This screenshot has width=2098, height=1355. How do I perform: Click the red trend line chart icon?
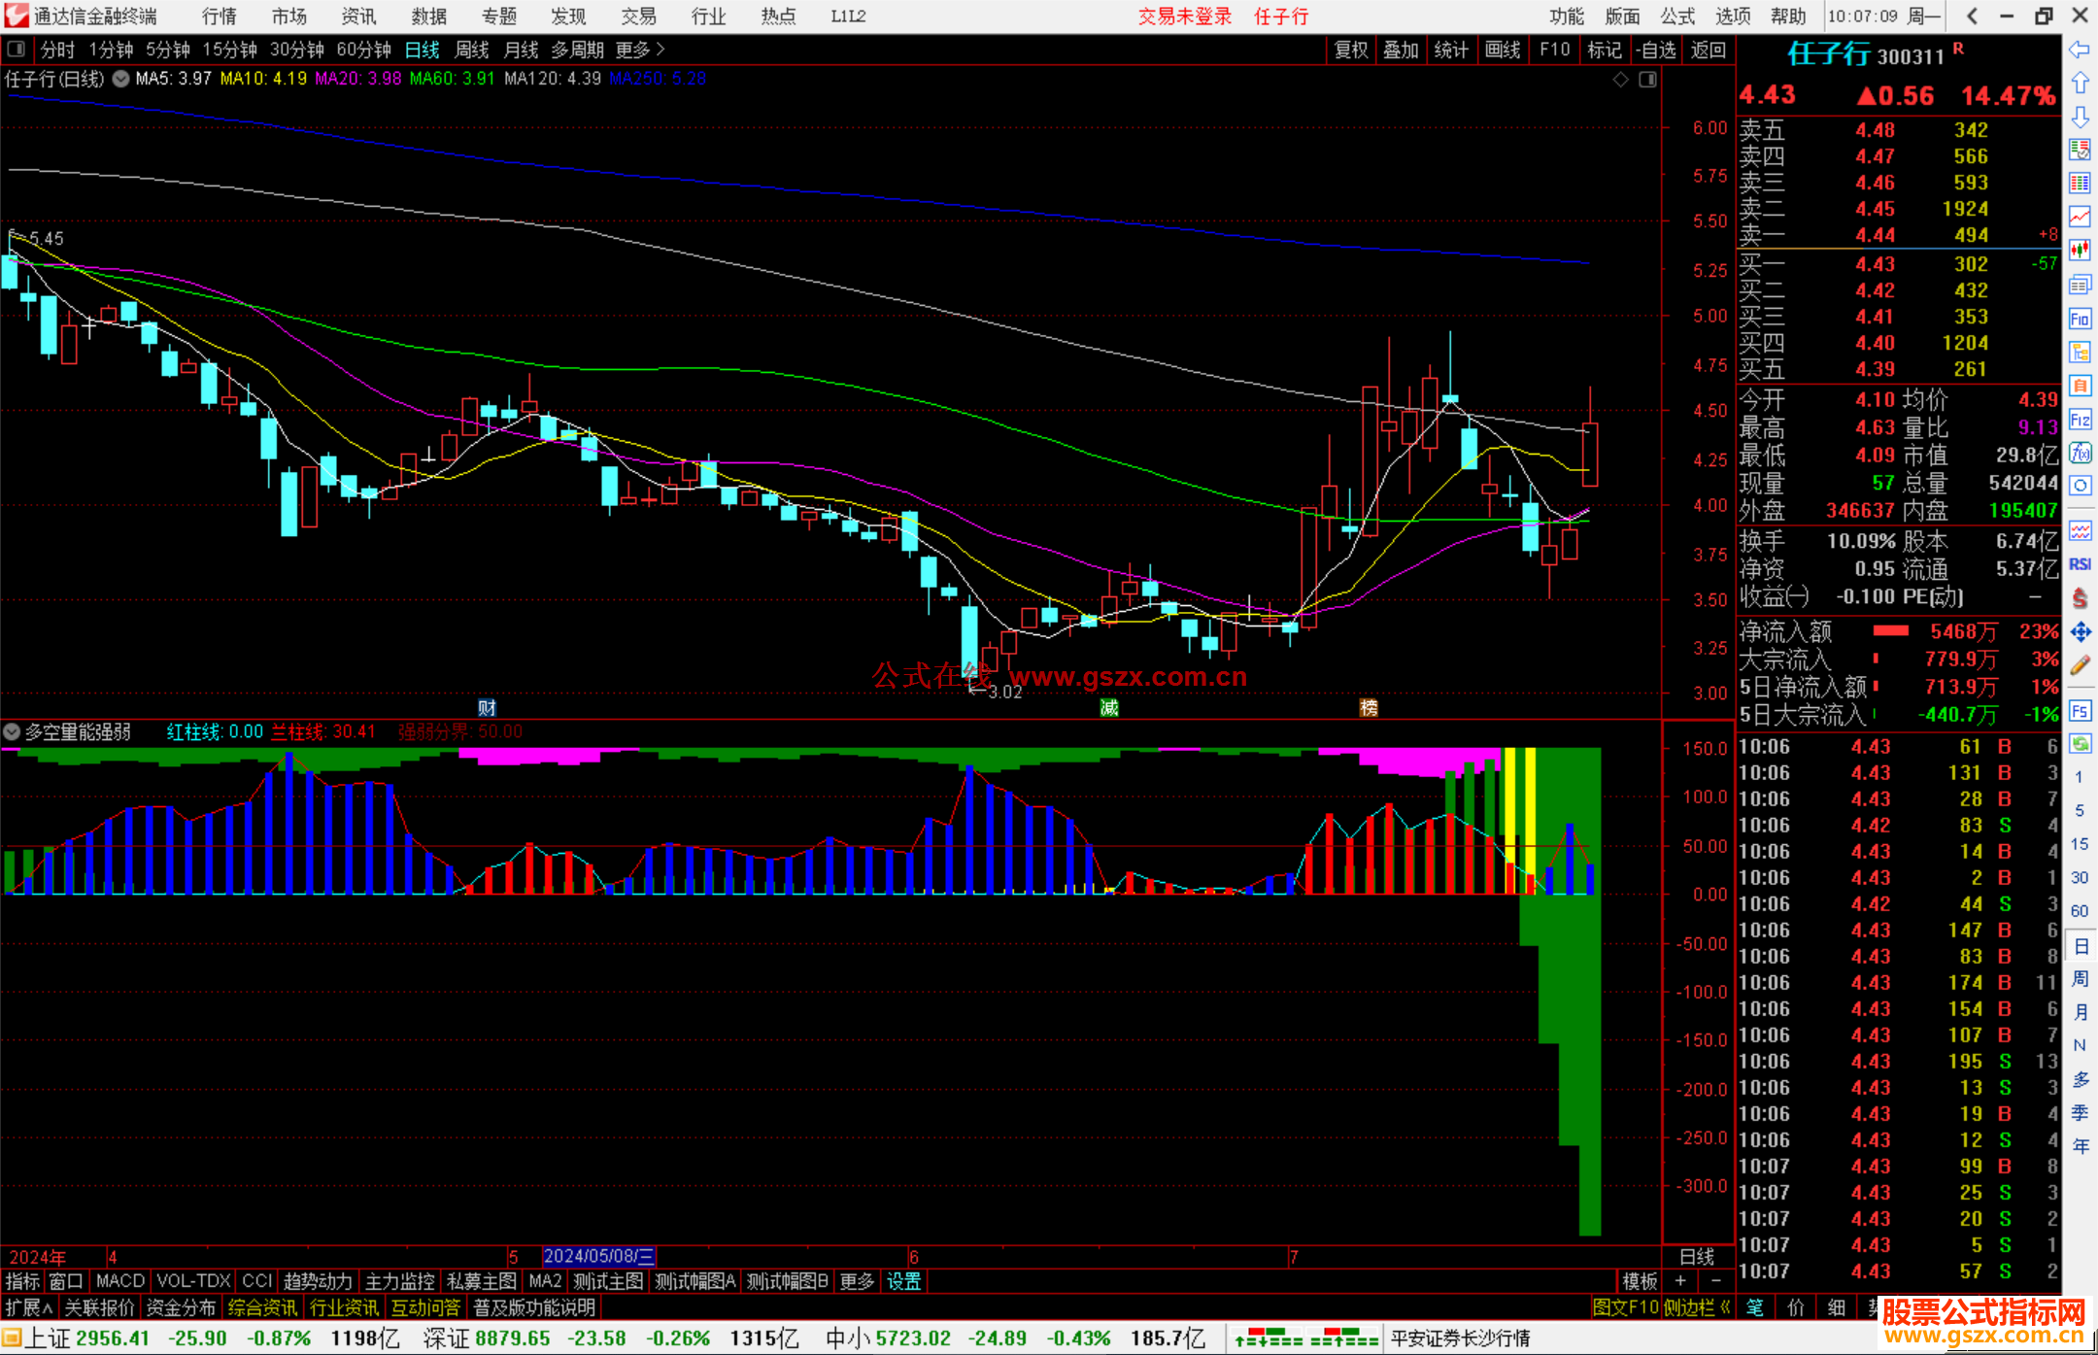2080,217
